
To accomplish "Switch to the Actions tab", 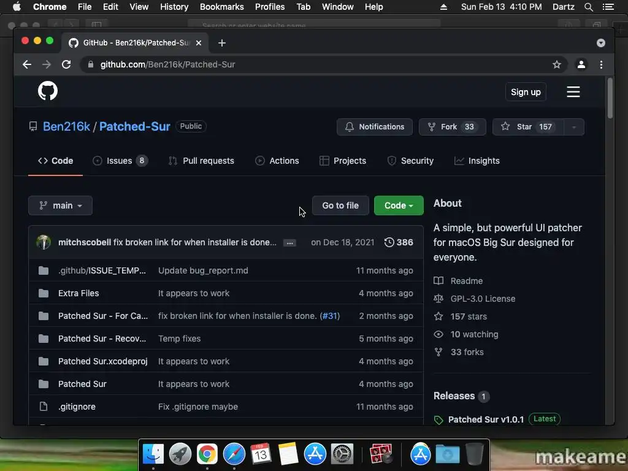I will (x=277, y=161).
